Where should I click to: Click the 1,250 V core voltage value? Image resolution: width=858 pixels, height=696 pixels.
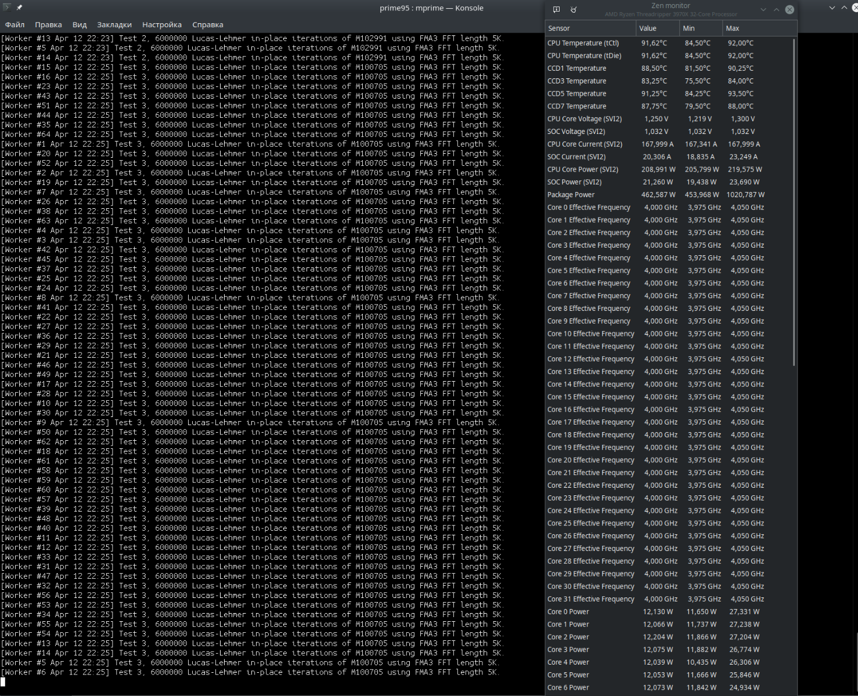pos(656,119)
